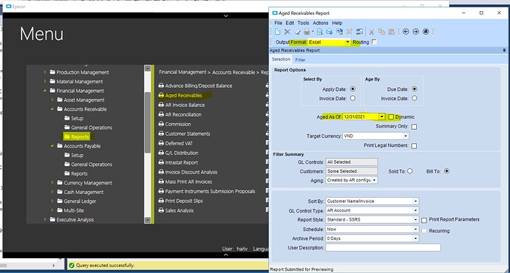This screenshot has width=510, height=273.
Task: Tick the Routing checkbox
Action: (374, 41)
